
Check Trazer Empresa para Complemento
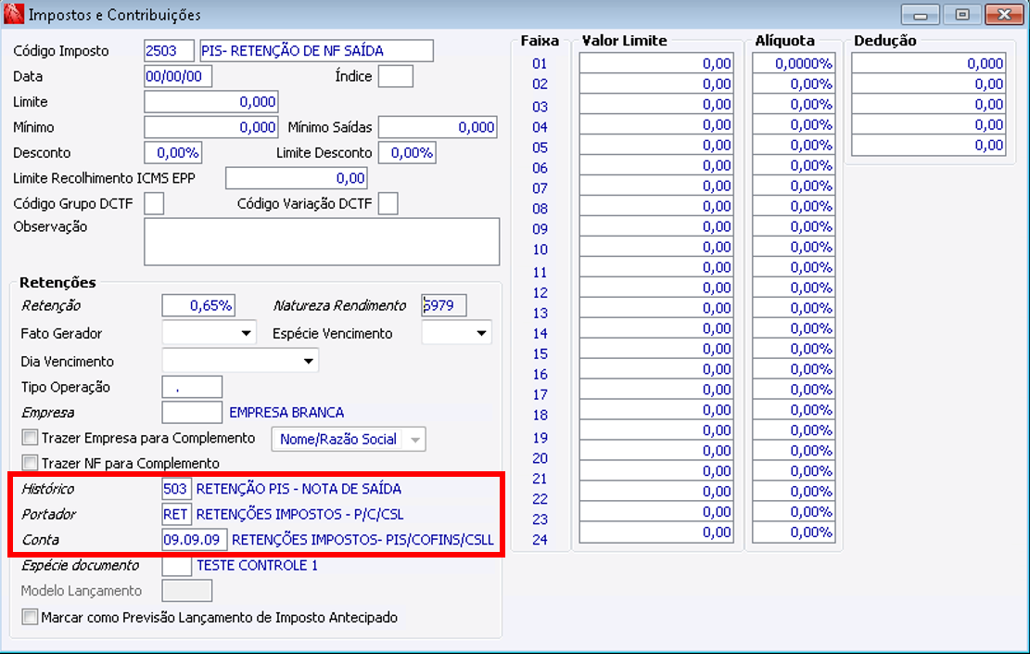point(30,438)
